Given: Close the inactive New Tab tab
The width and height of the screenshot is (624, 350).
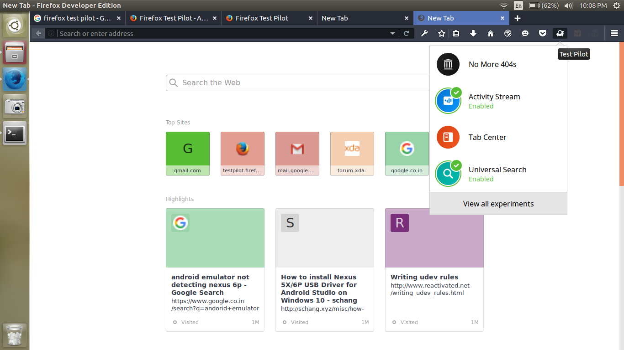Looking at the screenshot, I should point(407,18).
